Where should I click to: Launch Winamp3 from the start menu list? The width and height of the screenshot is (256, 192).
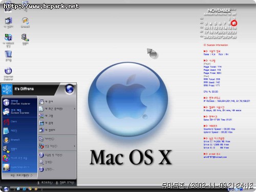(x=19, y=140)
